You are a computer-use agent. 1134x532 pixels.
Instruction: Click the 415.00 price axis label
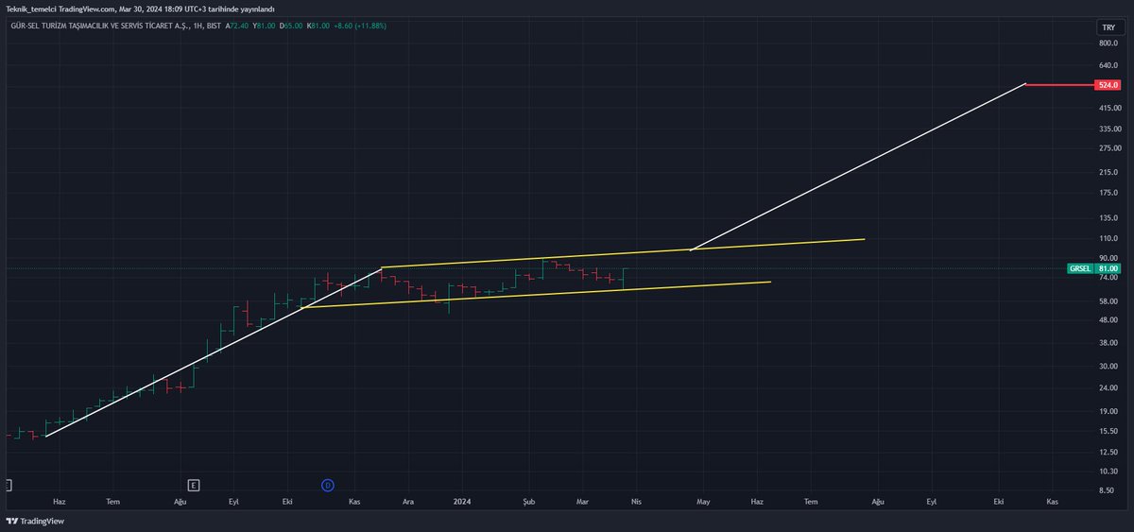click(1108, 108)
